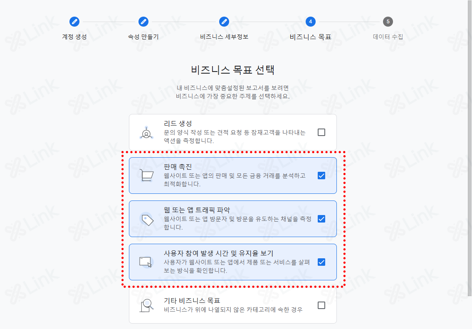Image resolution: width=472 pixels, height=329 pixels.
Task: Uncheck 사용자 참여 발생 시간 checkbox
Action: tap(321, 262)
